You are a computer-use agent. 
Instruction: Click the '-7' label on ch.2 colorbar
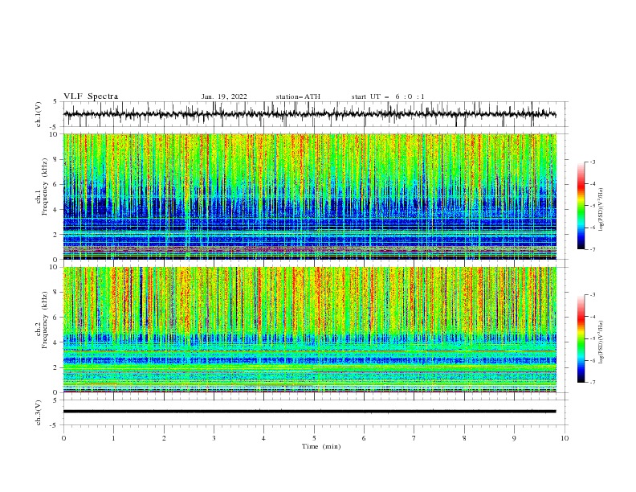(x=592, y=382)
